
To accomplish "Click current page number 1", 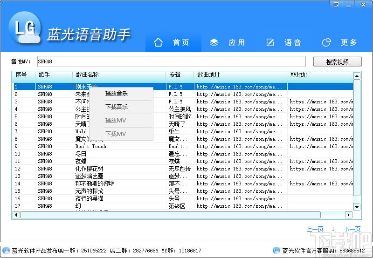I will click(333, 229).
